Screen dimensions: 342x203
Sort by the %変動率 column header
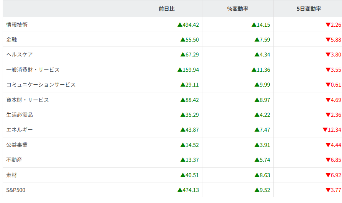(x=238, y=8)
